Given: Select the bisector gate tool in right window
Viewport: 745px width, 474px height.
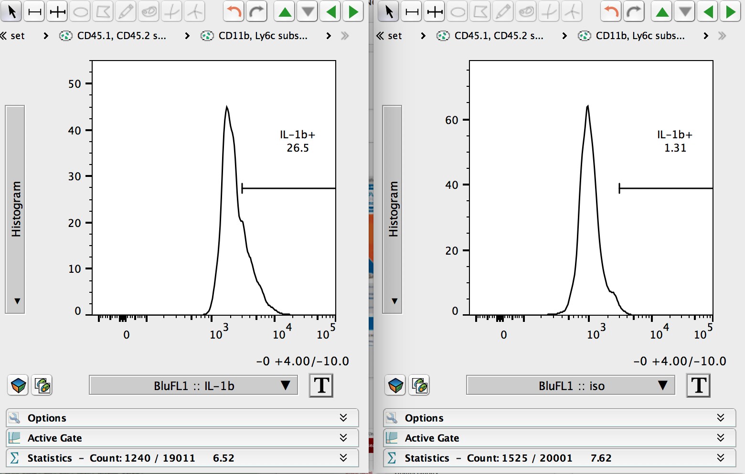Looking at the screenshot, I should [x=435, y=11].
